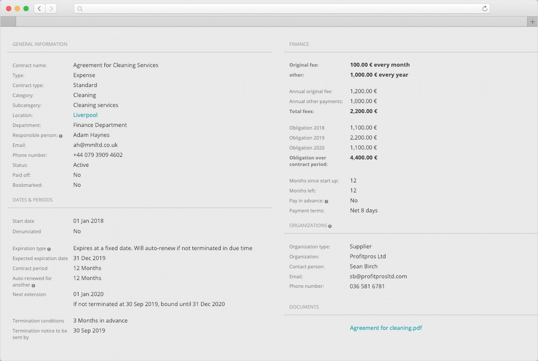
Task: Click the responsible person's email ah@mmltd.co.uk
Action: 95,145
